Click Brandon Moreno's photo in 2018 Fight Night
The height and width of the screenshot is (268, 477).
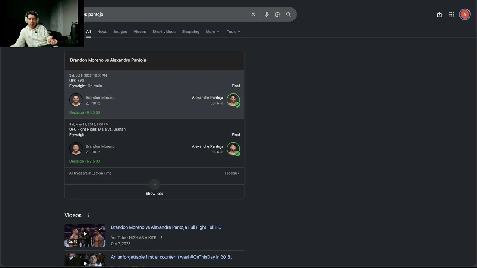tap(76, 149)
